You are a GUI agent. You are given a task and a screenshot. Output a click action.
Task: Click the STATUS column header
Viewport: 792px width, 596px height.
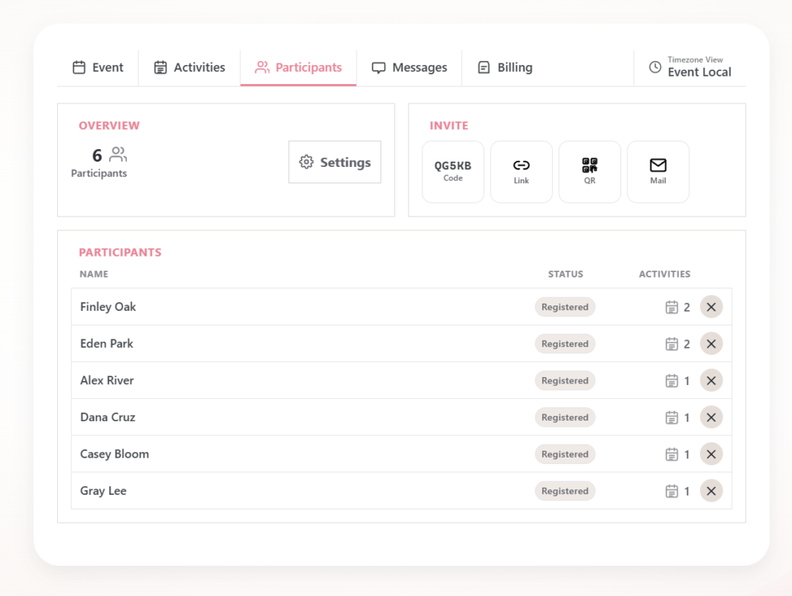565,274
